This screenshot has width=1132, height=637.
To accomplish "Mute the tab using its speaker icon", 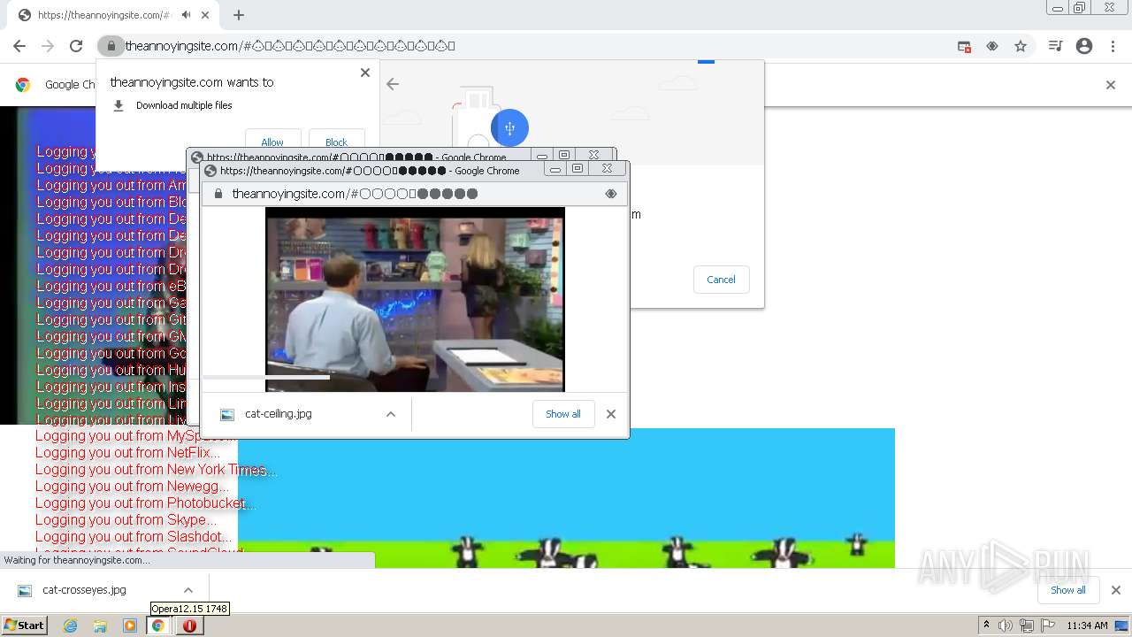I will click(x=186, y=15).
